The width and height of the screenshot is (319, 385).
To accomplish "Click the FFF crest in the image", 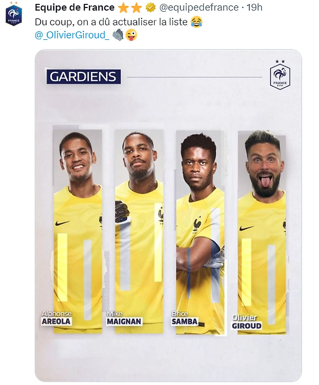I will (x=280, y=75).
